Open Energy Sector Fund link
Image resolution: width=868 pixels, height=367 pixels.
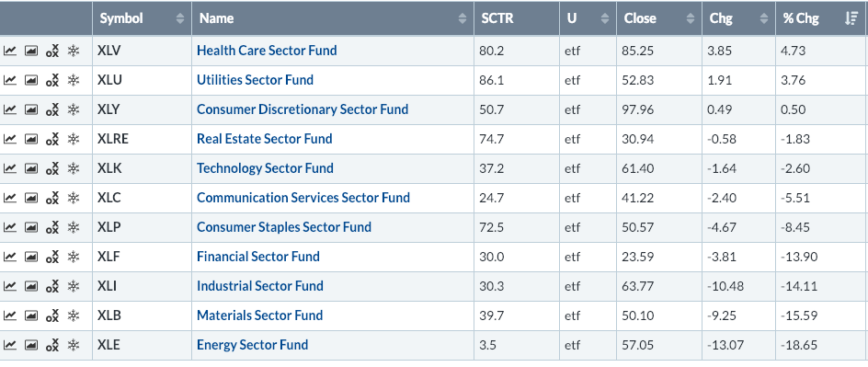(253, 344)
